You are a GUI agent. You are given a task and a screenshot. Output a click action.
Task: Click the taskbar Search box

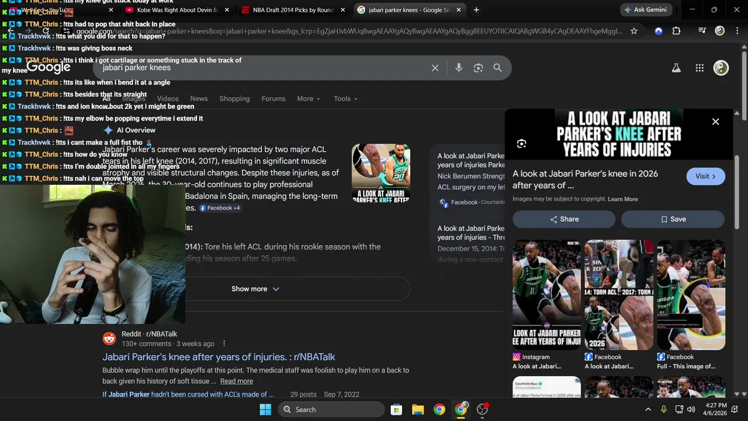coord(331,409)
